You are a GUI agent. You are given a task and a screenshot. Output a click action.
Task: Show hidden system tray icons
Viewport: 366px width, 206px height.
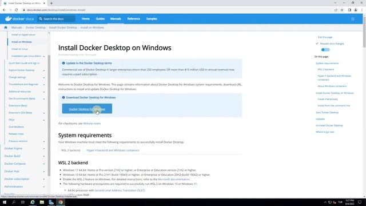(325, 202)
